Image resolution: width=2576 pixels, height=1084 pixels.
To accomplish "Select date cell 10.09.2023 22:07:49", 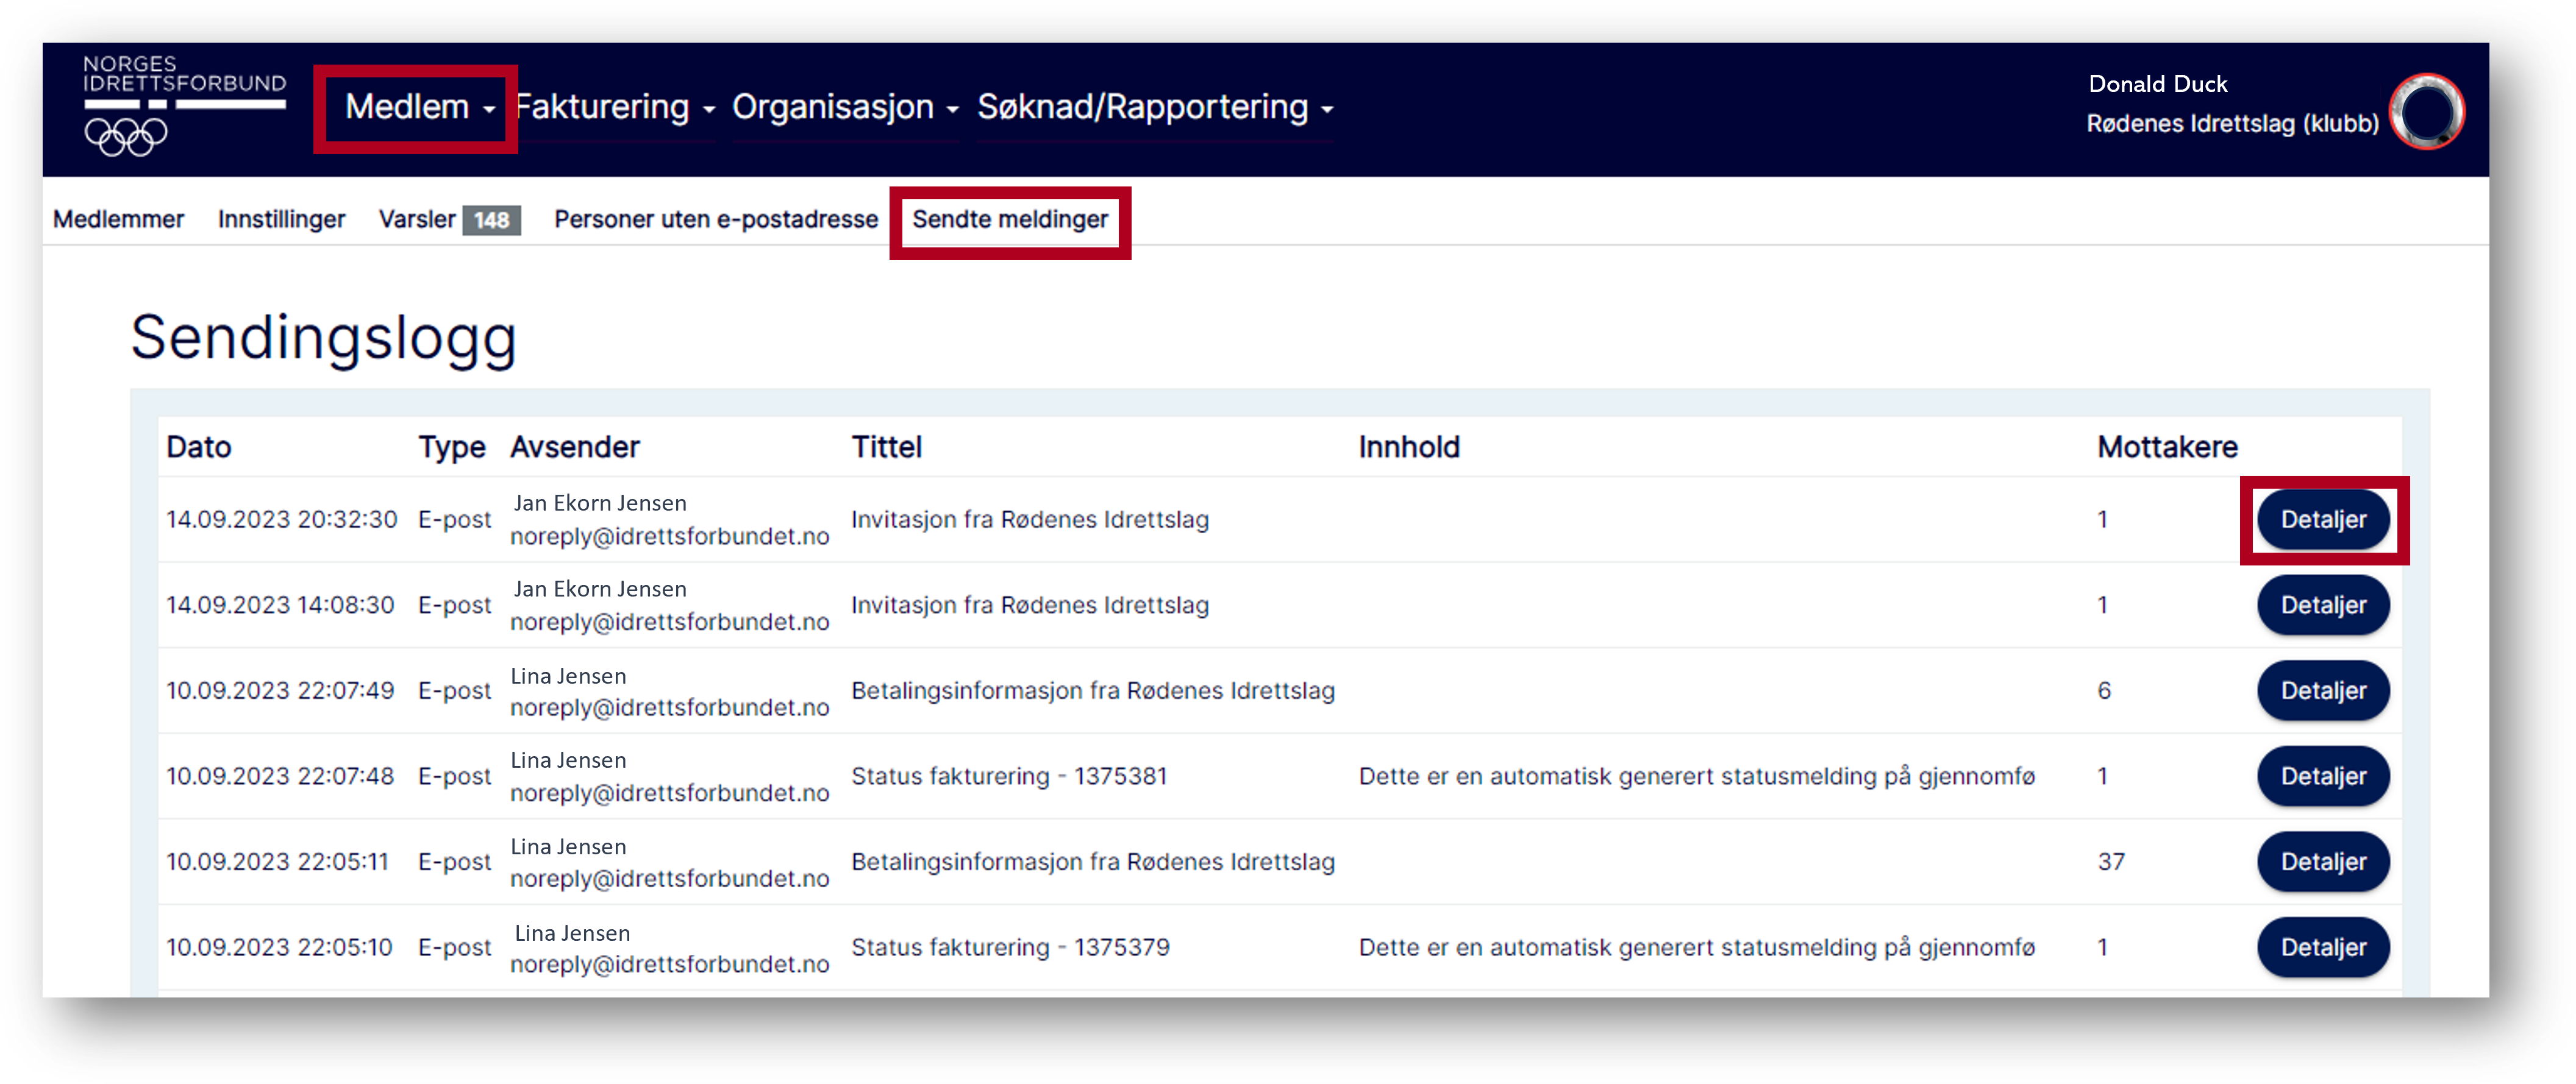I will [x=280, y=690].
